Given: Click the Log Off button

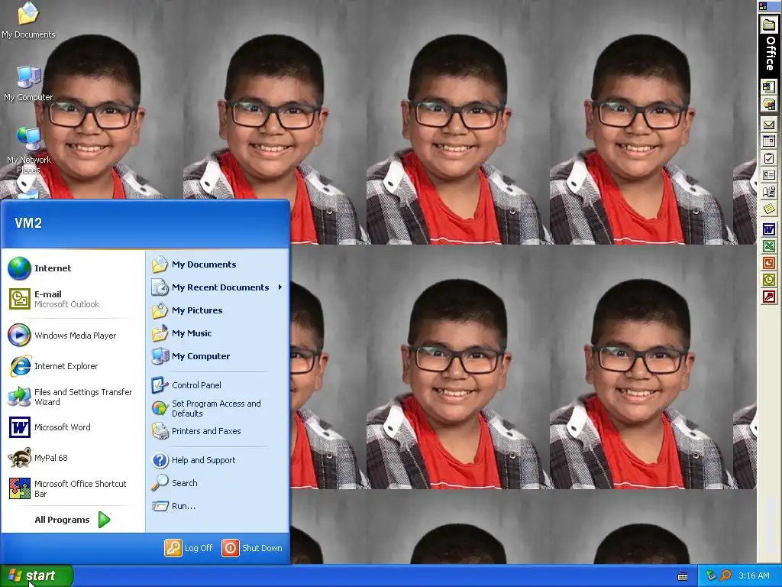Looking at the screenshot, I should pyautogui.click(x=189, y=548).
